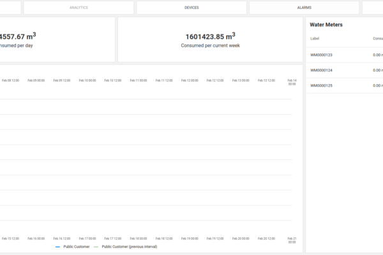Click the consumed per current week card
The image size is (383, 255).
click(x=210, y=40)
